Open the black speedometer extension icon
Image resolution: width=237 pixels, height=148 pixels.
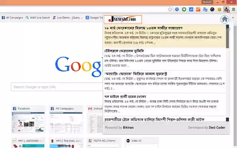click(x=212, y=9)
